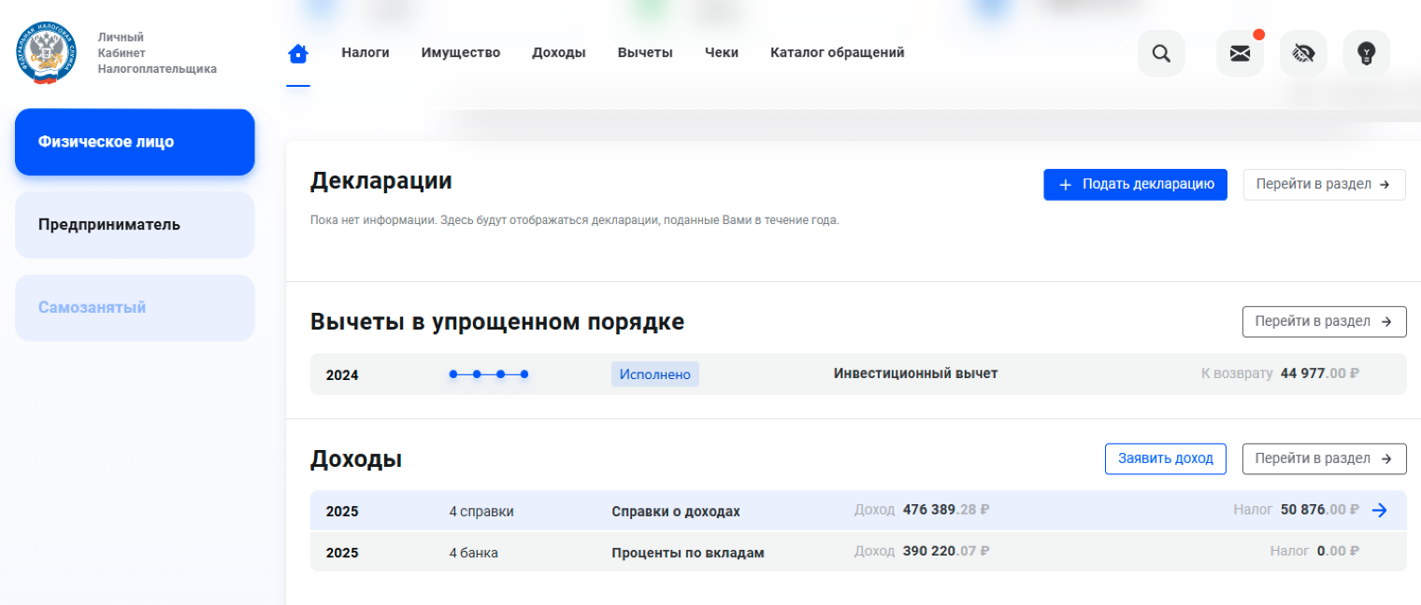Open the search panel
This screenshot has width=1421, height=605.
(x=1161, y=53)
